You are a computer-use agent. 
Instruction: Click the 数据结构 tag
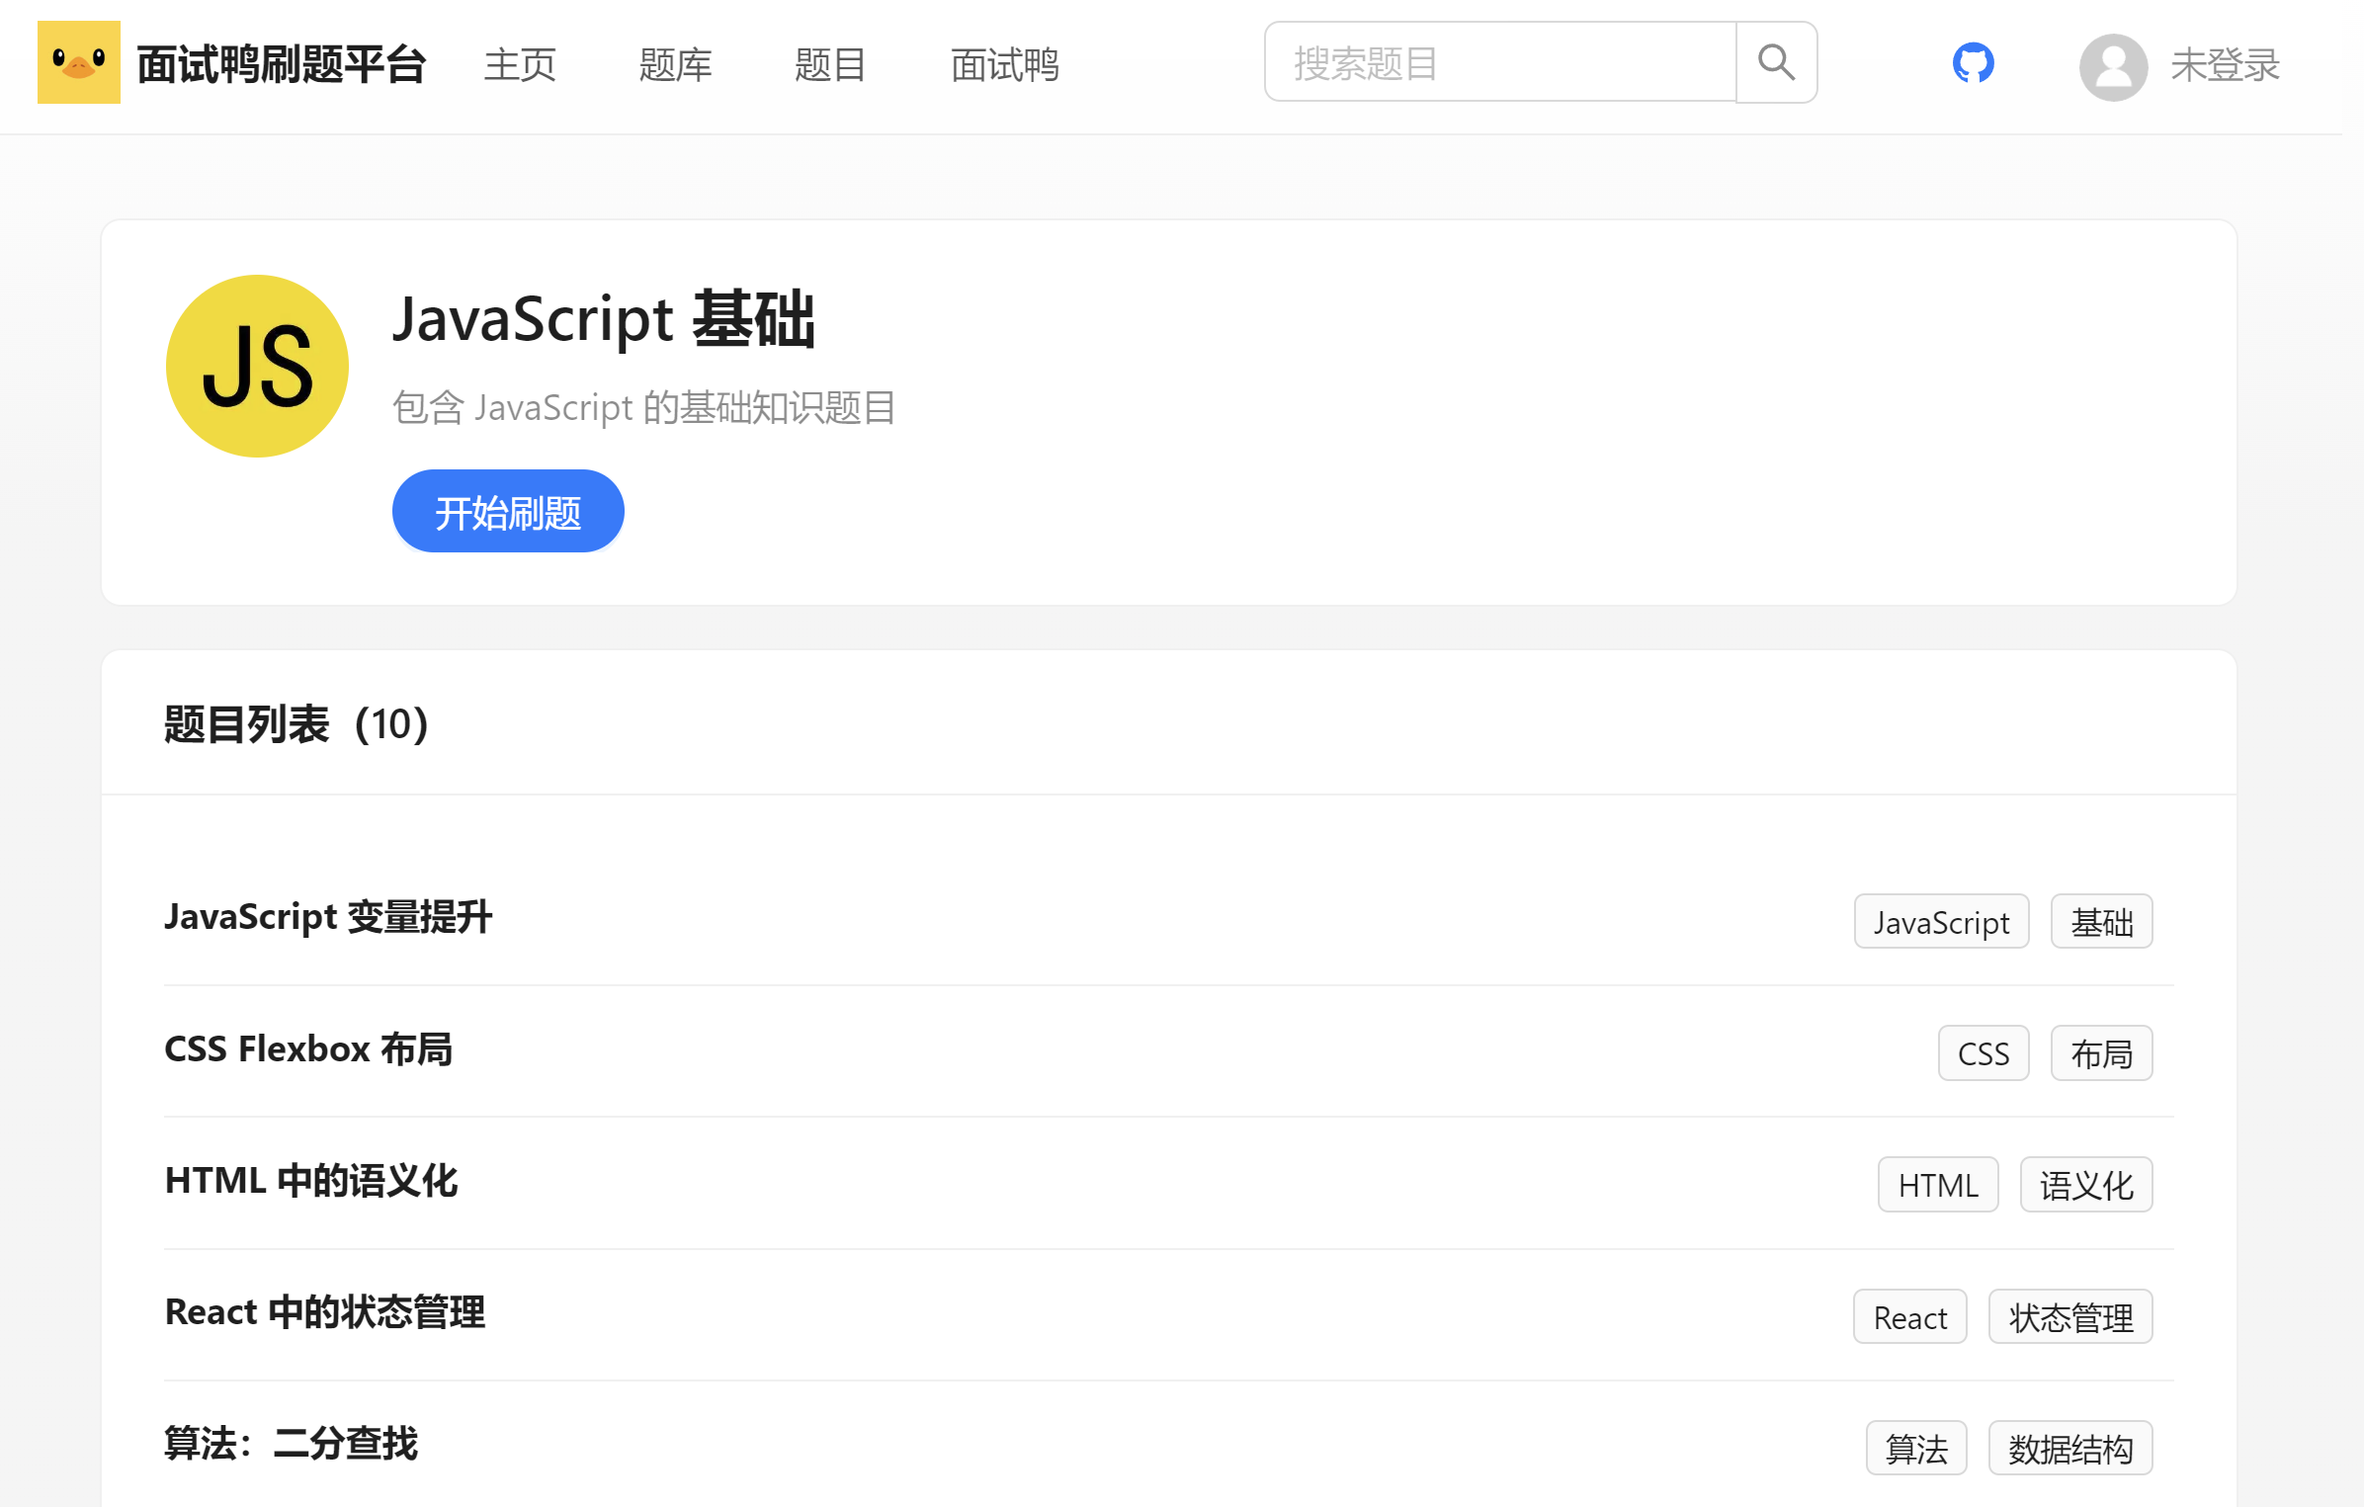tap(2069, 1449)
